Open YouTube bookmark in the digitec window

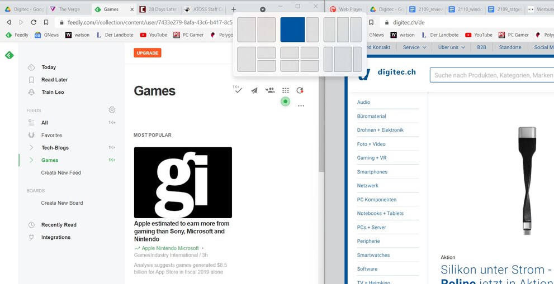(479, 35)
